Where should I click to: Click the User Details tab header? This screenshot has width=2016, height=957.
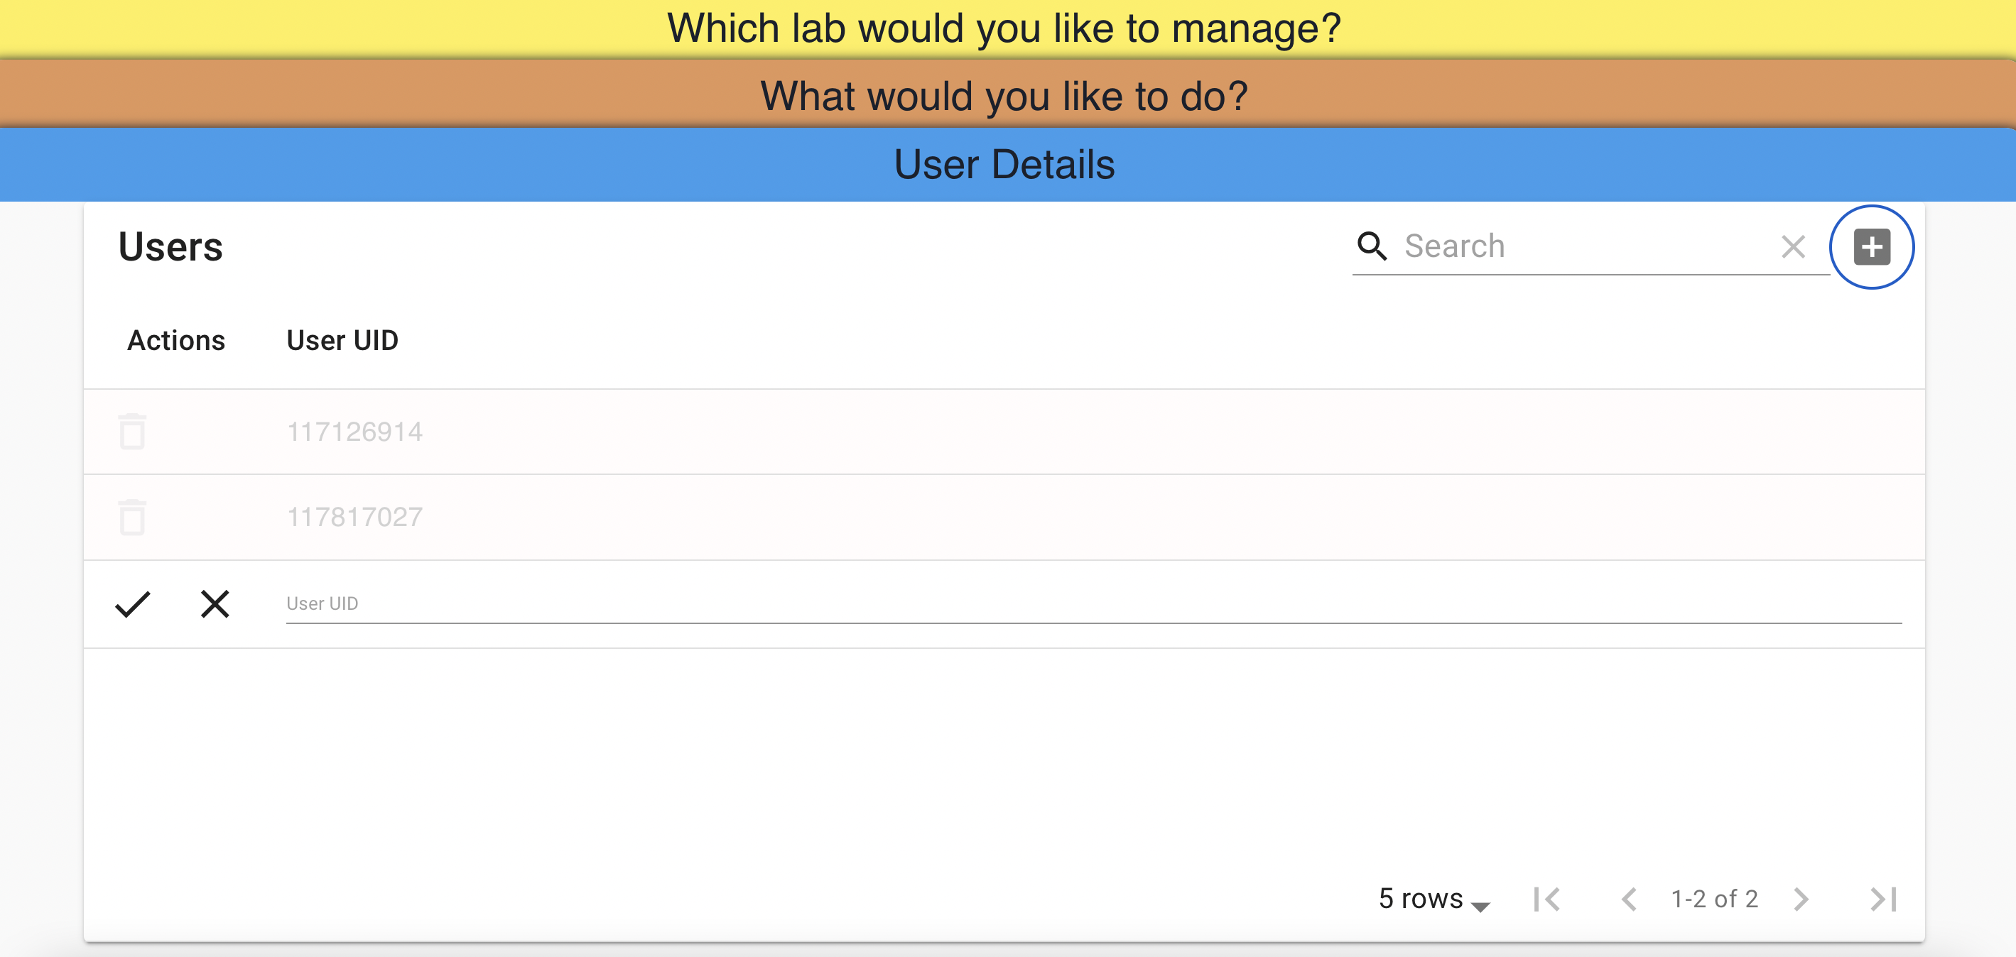pos(1008,163)
